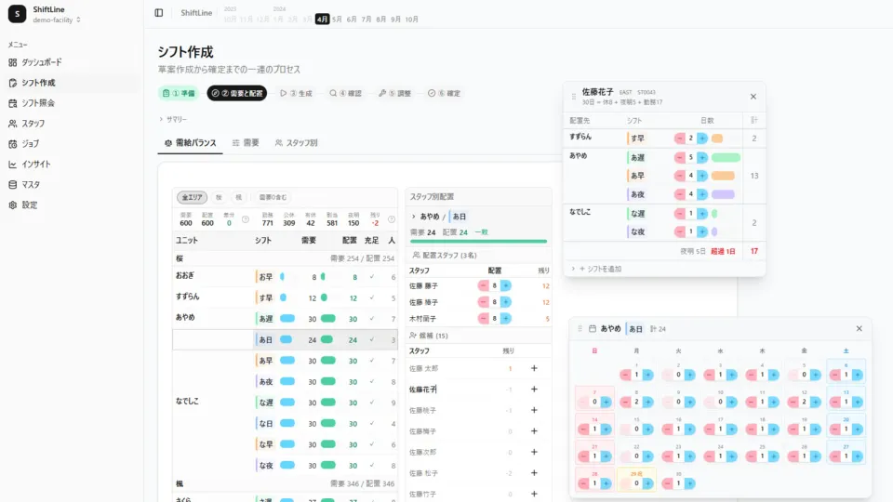Go to マスタ in the sidebar
893x502 pixels.
click(x=31, y=184)
